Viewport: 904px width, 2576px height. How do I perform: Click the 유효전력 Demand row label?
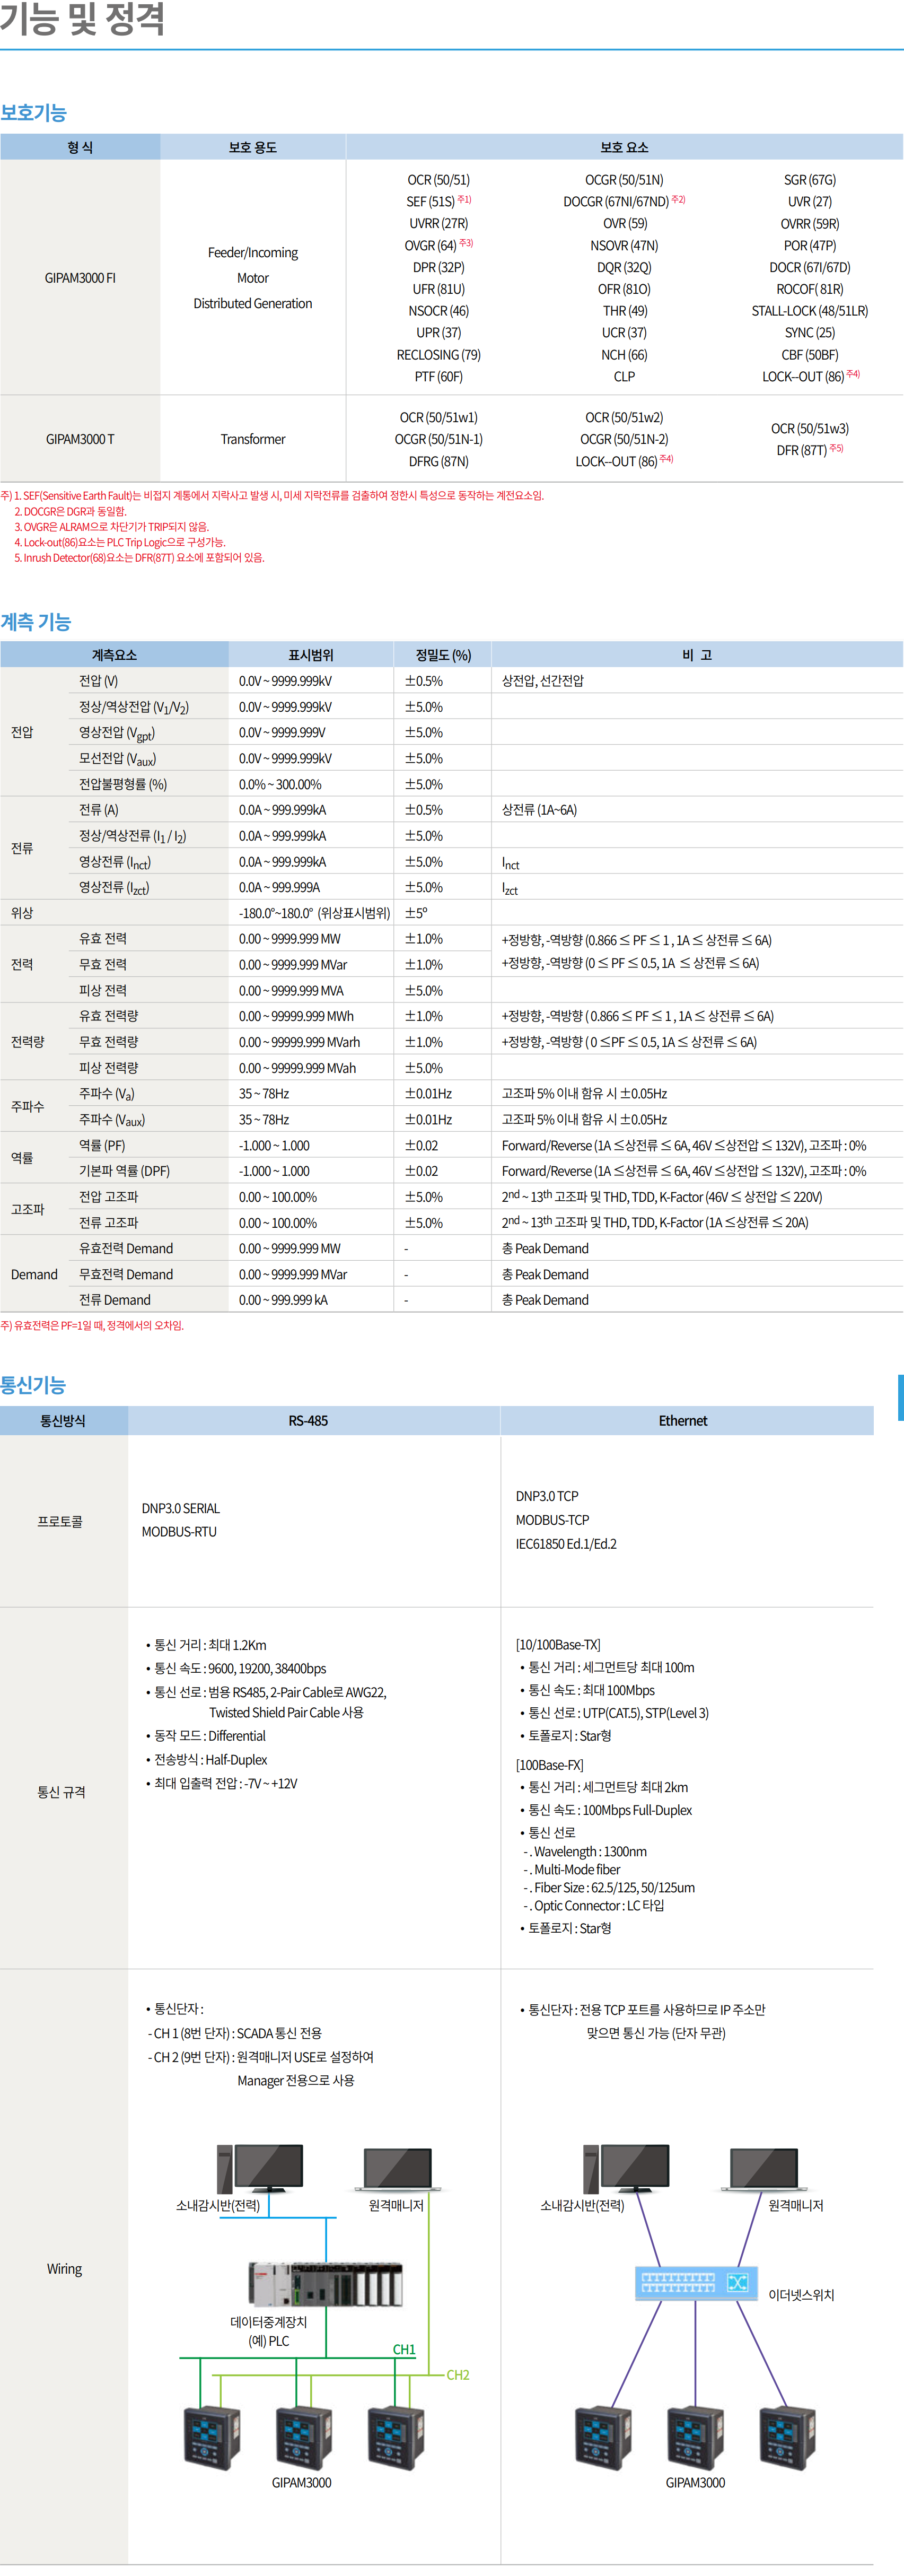click(126, 1248)
